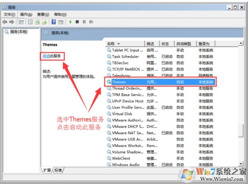
Task: Stop service with square stop button
Action: (x=77, y=22)
